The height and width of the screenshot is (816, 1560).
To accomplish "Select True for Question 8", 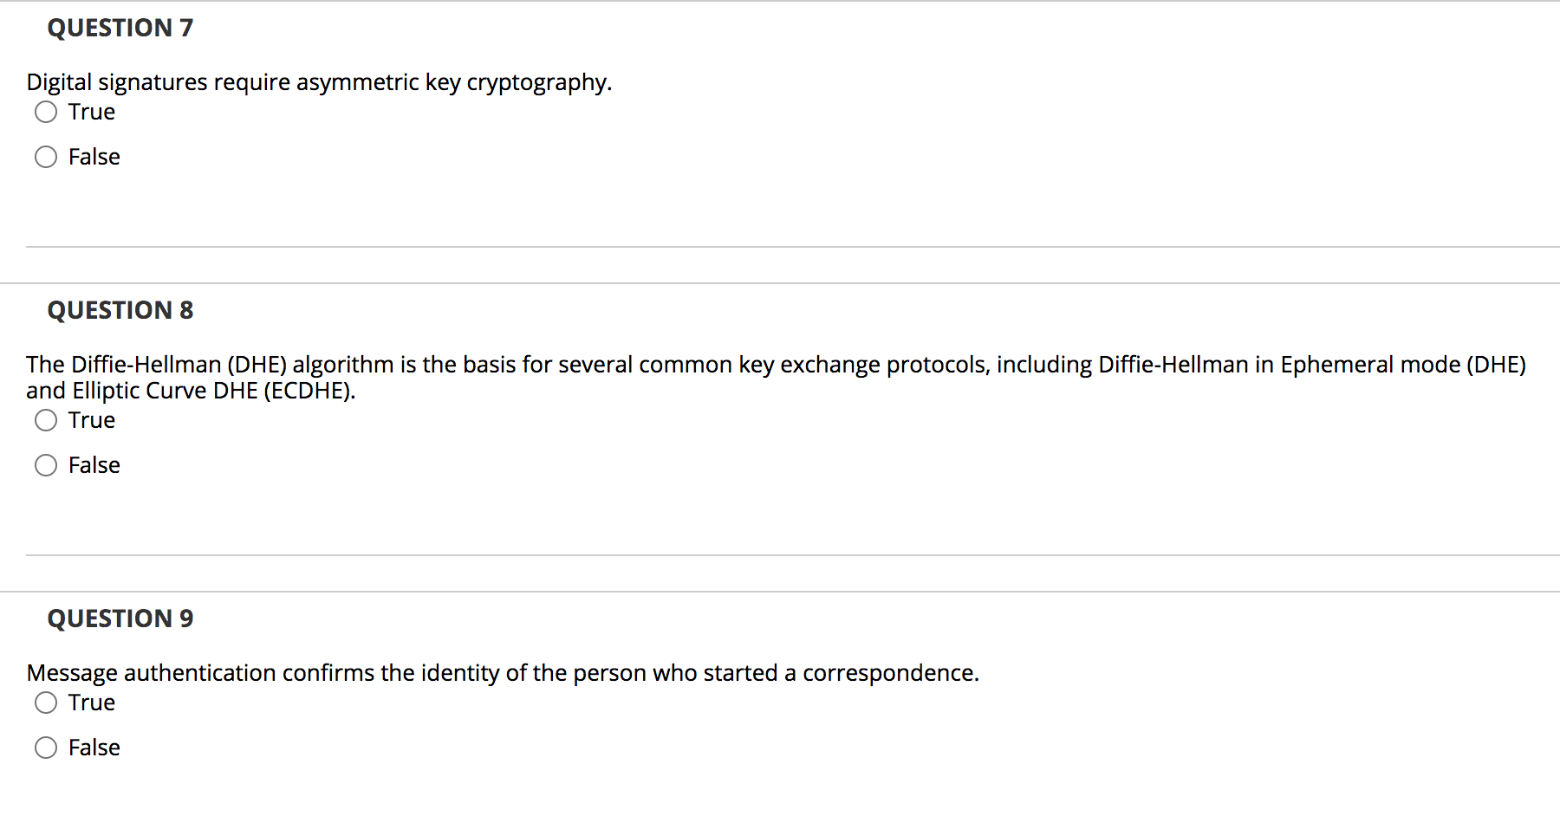I will tap(46, 420).
